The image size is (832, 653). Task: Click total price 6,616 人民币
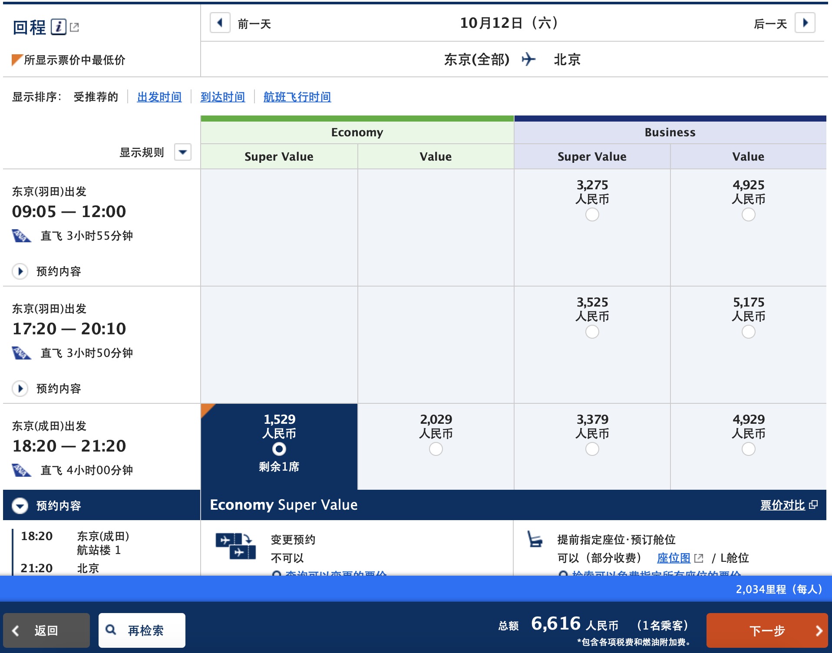click(x=574, y=624)
